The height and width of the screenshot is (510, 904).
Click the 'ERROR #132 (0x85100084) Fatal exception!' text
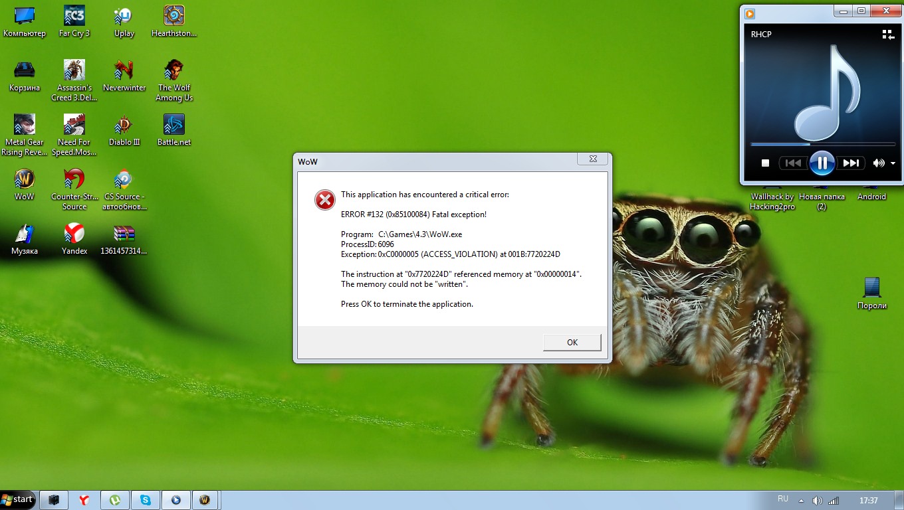(413, 214)
